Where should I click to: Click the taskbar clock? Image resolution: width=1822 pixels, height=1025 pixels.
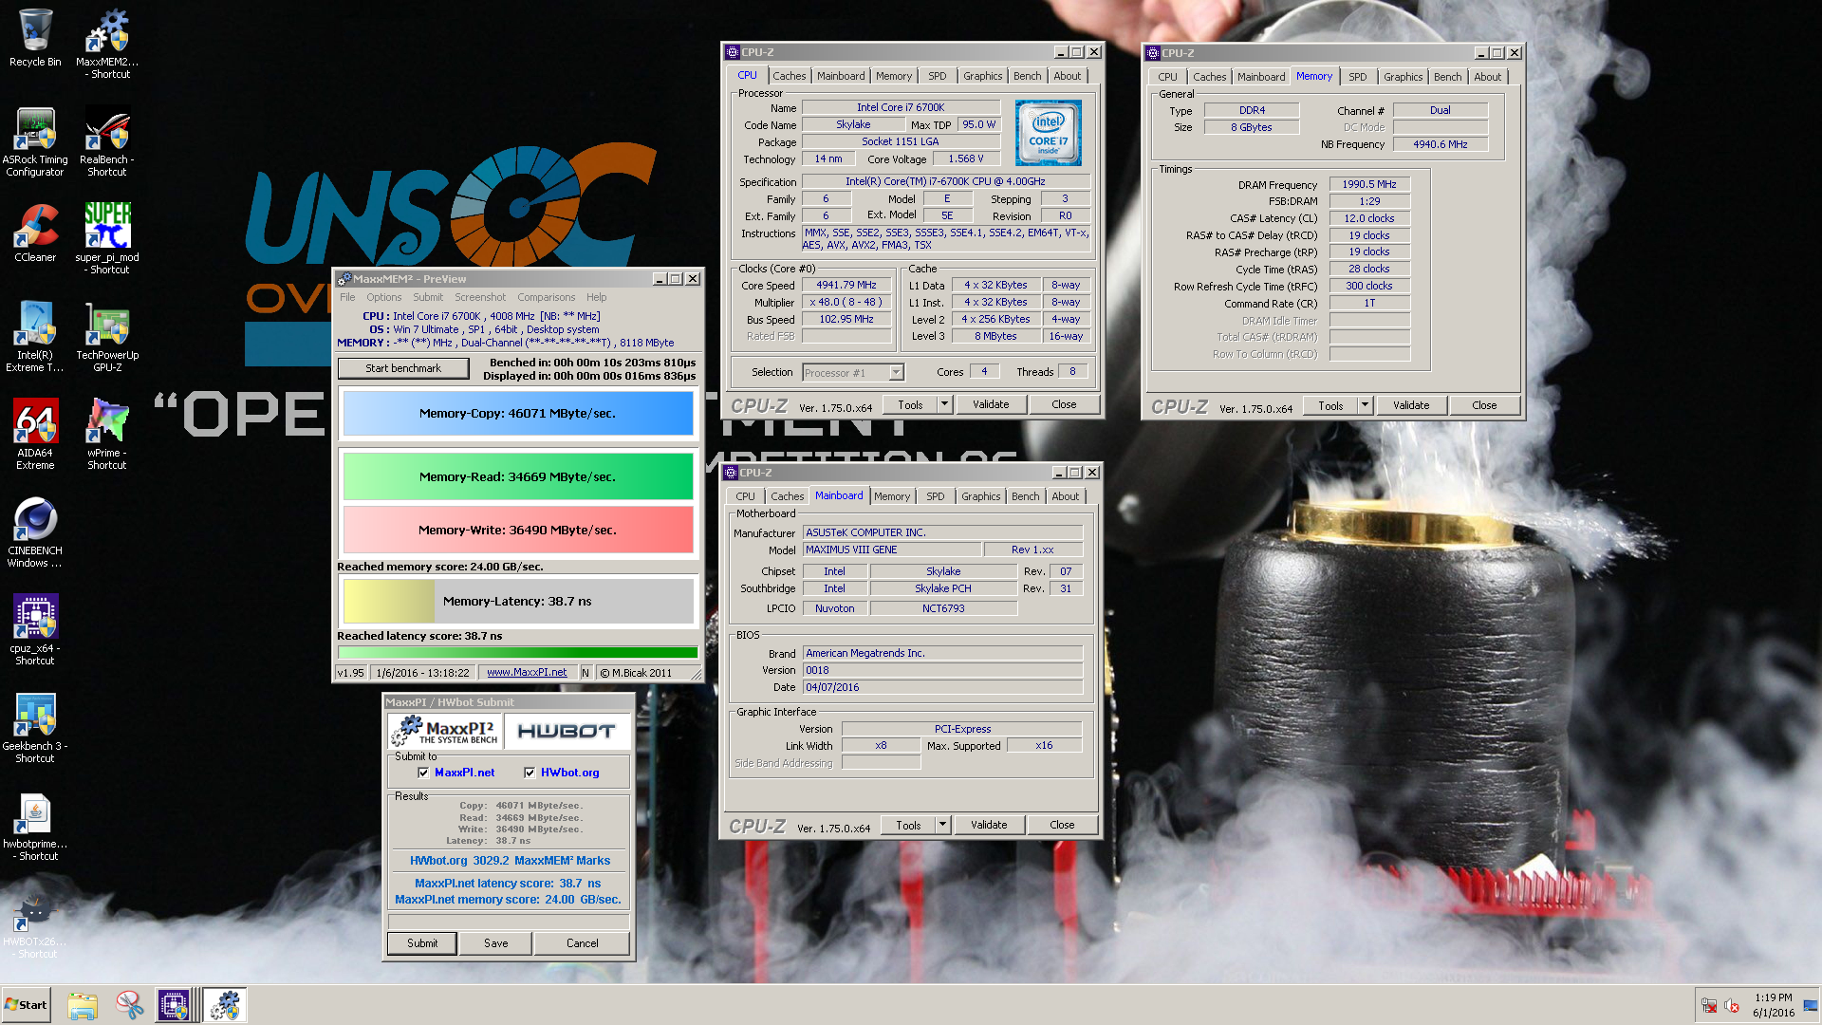pos(1774,1005)
